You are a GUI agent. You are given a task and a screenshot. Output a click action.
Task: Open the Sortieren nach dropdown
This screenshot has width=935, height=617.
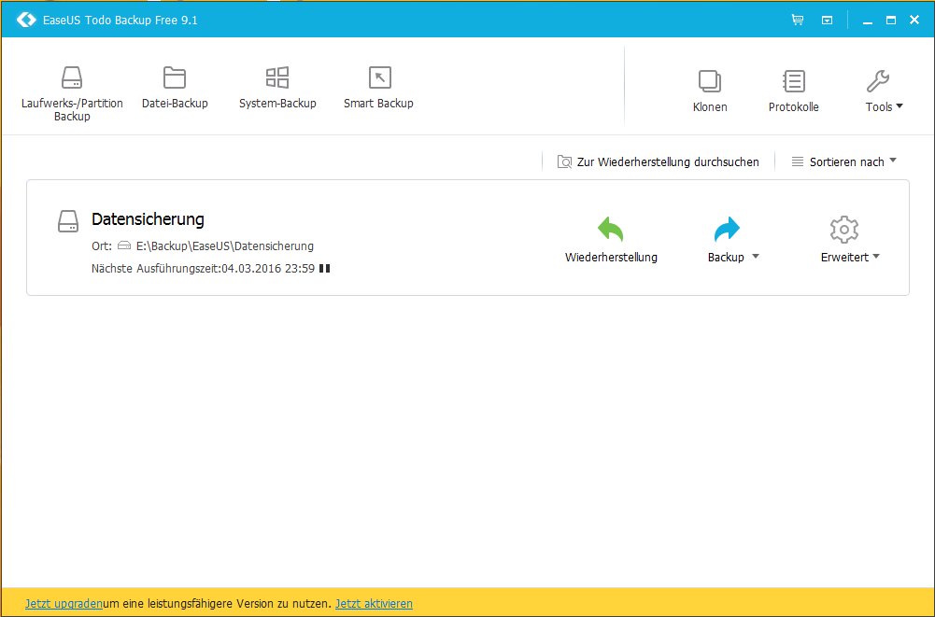click(844, 161)
